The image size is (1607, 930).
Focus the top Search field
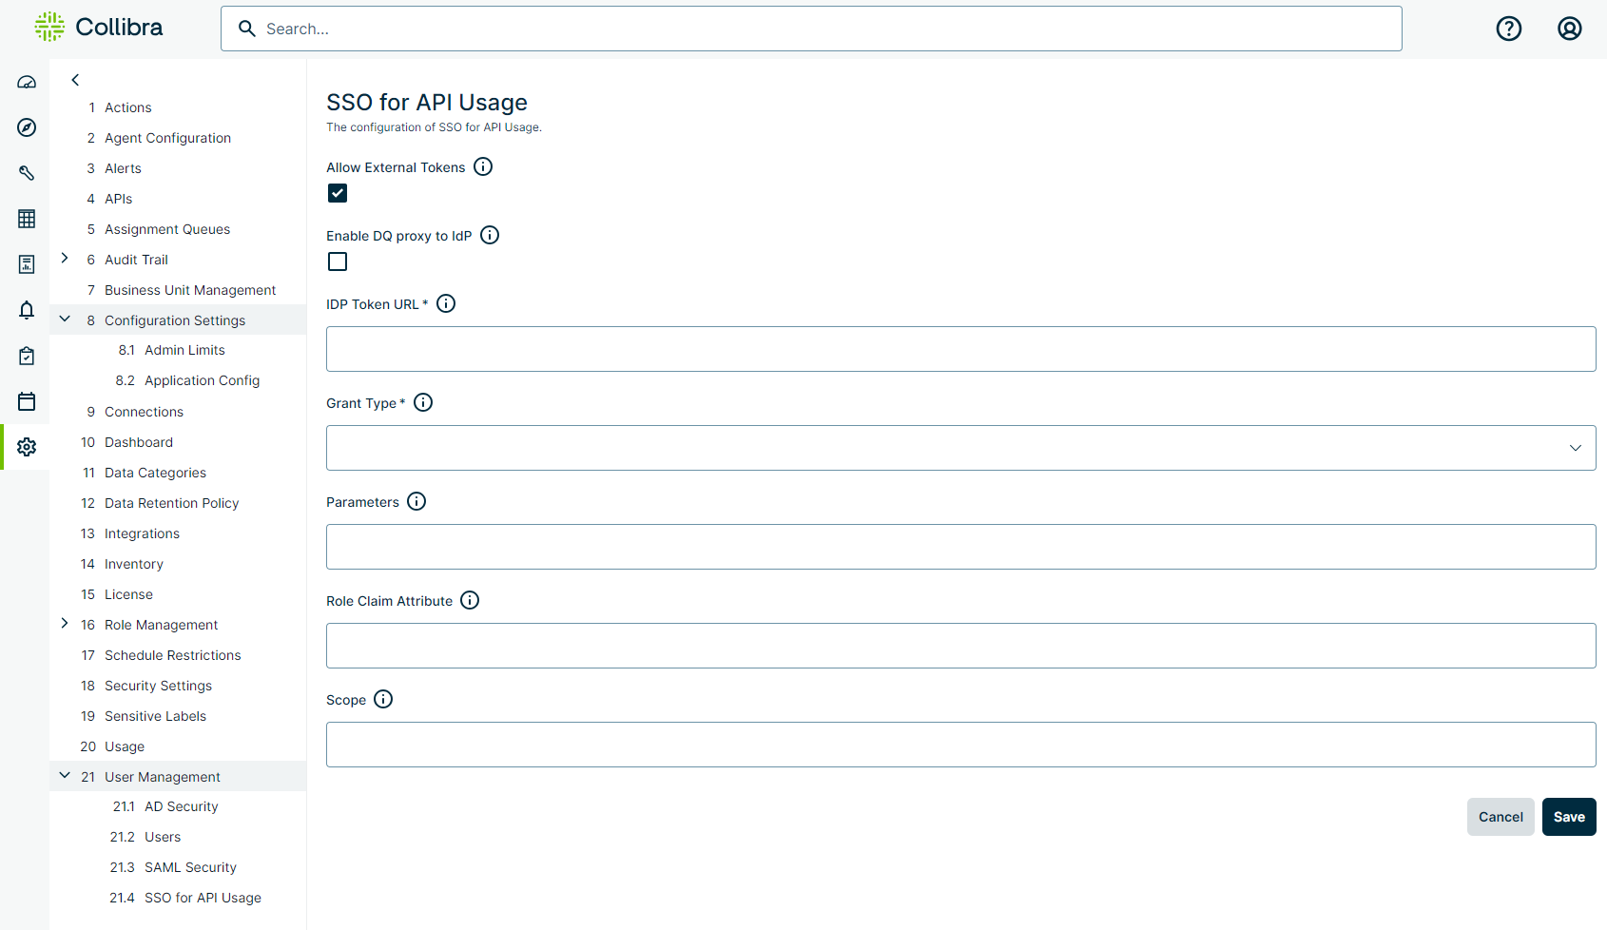[x=811, y=29]
